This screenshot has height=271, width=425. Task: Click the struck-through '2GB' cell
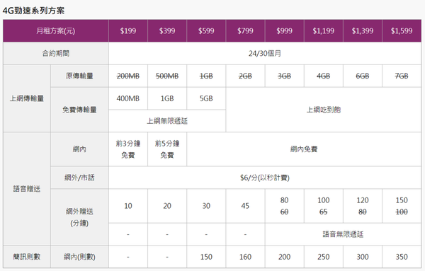point(245,76)
